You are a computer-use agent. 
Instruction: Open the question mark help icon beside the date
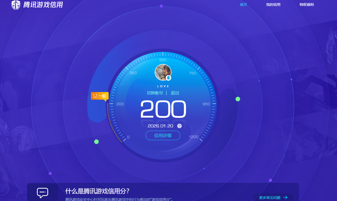[x=180, y=126]
